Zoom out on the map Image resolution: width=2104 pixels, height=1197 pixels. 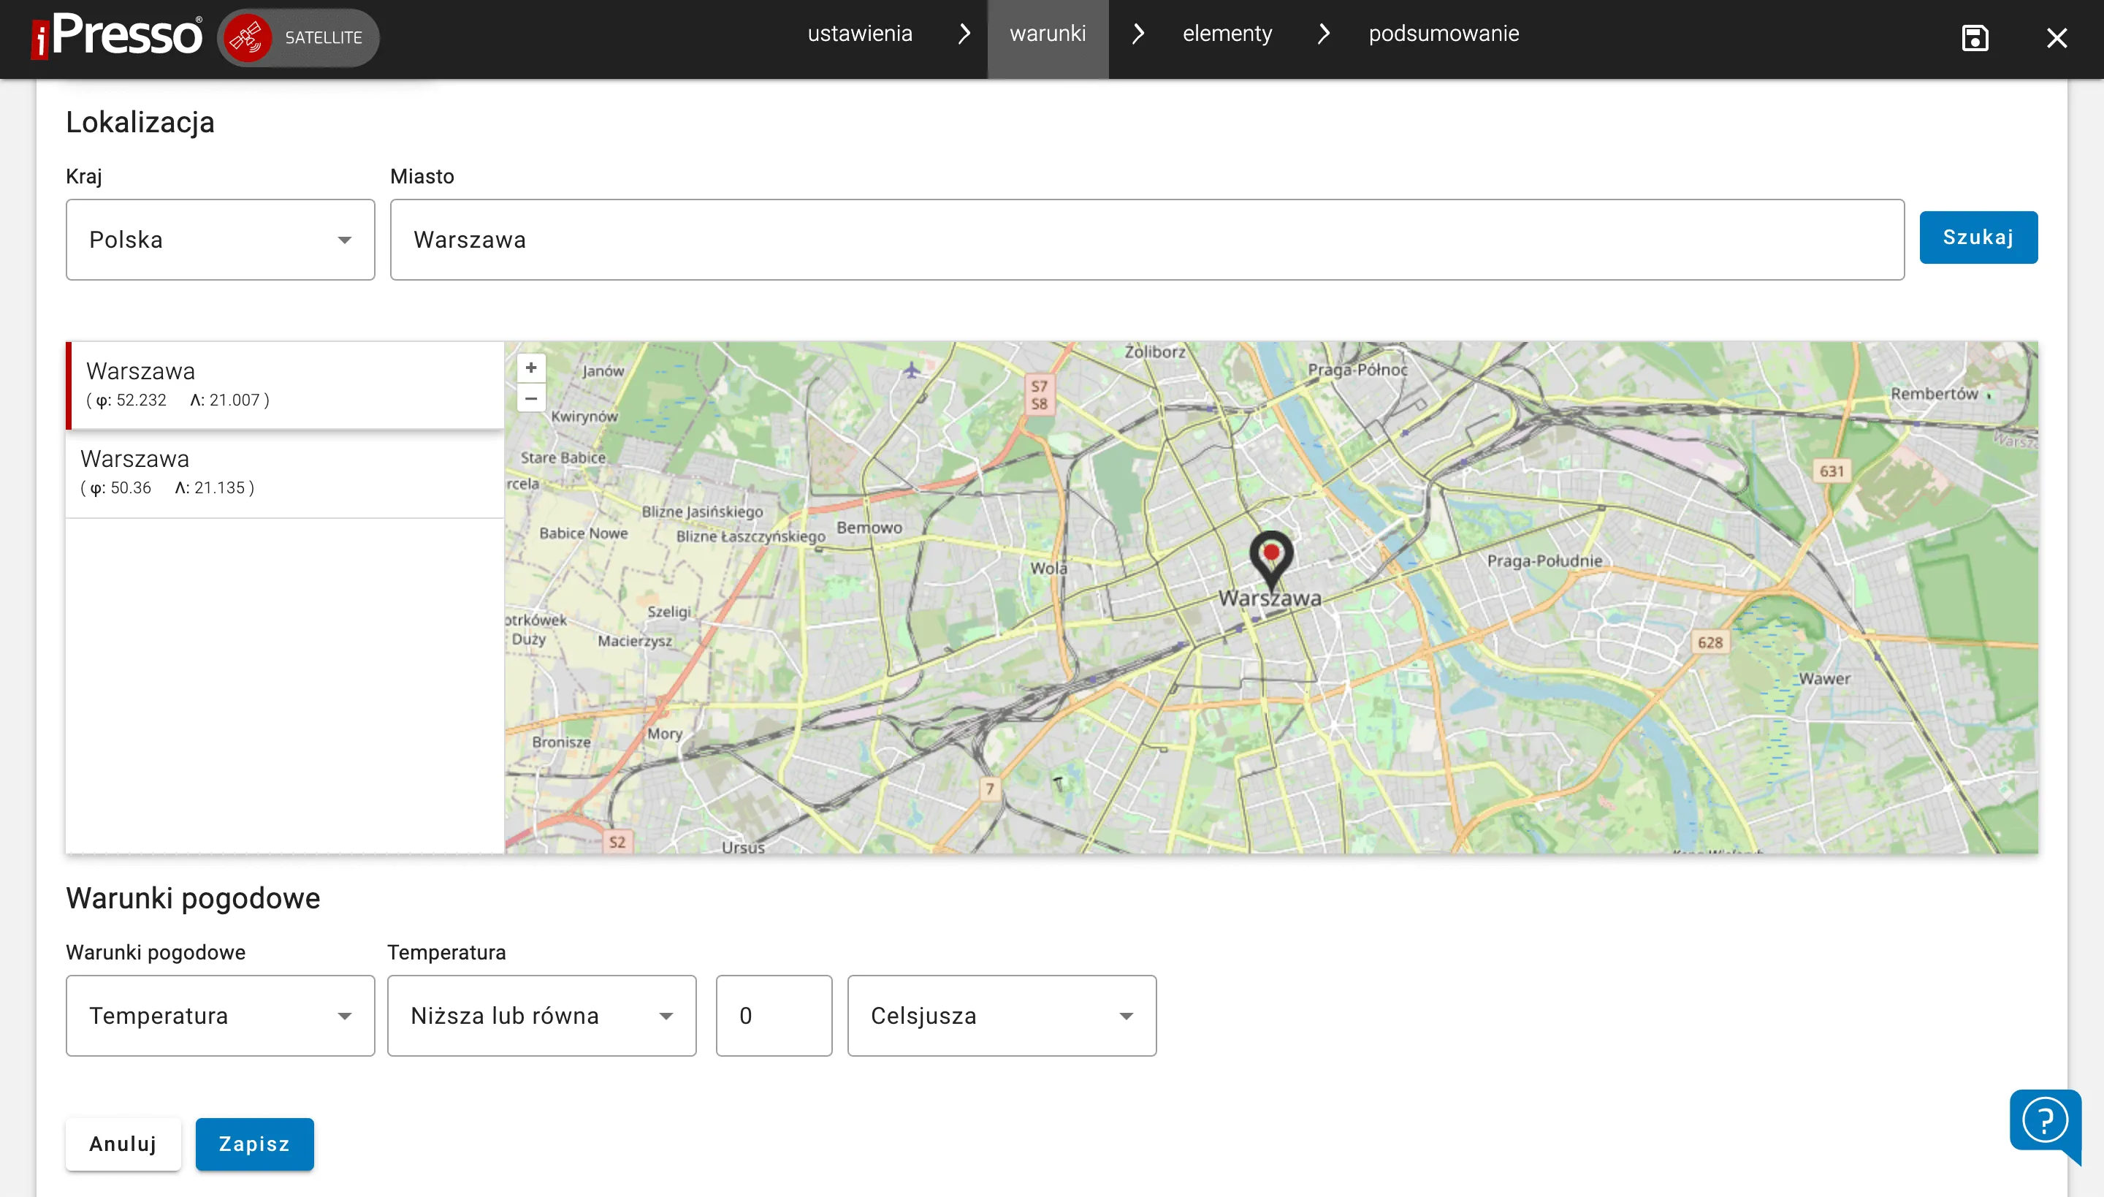click(x=531, y=399)
